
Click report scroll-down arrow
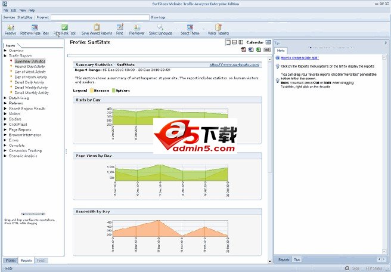(x=269, y=261)
